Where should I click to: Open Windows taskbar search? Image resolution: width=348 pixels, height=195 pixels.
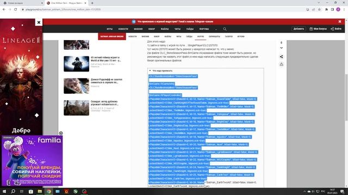[13, 191]
